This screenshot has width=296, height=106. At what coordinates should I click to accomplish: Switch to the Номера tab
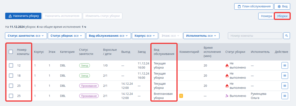(x=266, y=16)
